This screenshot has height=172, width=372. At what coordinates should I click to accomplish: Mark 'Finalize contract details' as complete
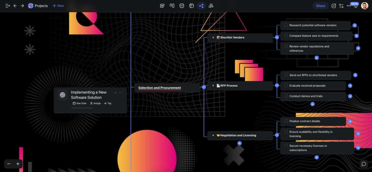286,121
